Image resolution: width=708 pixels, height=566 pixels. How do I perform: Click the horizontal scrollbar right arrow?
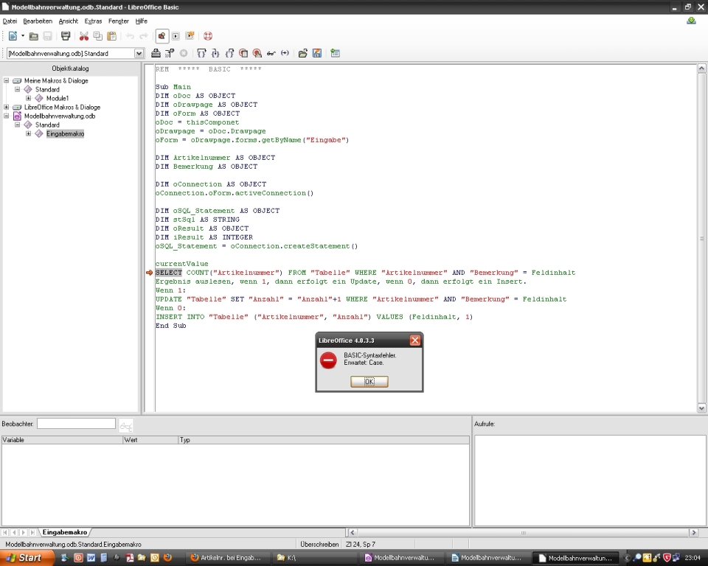tap(693, 533)
